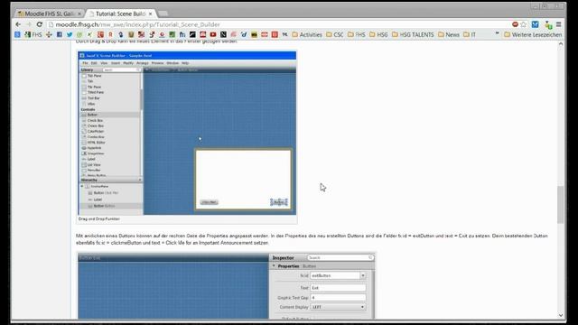The width and height of the screenshot is (578, 325).
Task: Select the Tutorial: Scene Builder tab
Action: click(x=120, y=14)
